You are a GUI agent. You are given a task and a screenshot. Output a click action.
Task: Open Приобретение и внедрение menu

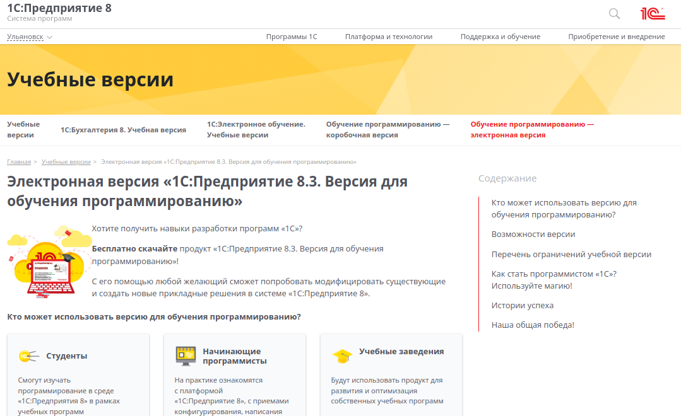click(616, 37)
